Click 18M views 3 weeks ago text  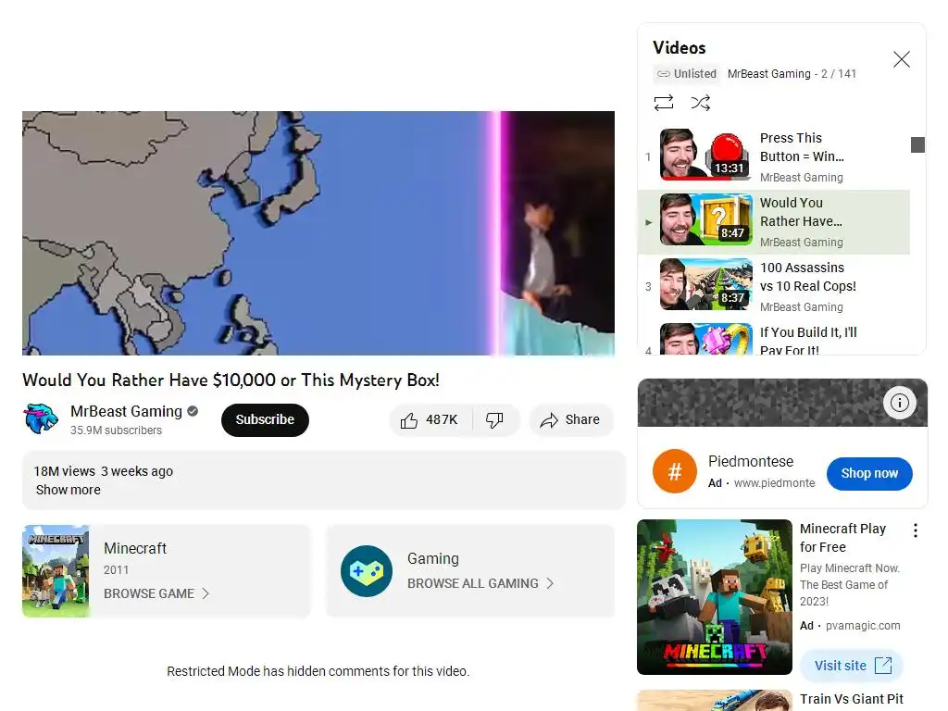point(104,471)
